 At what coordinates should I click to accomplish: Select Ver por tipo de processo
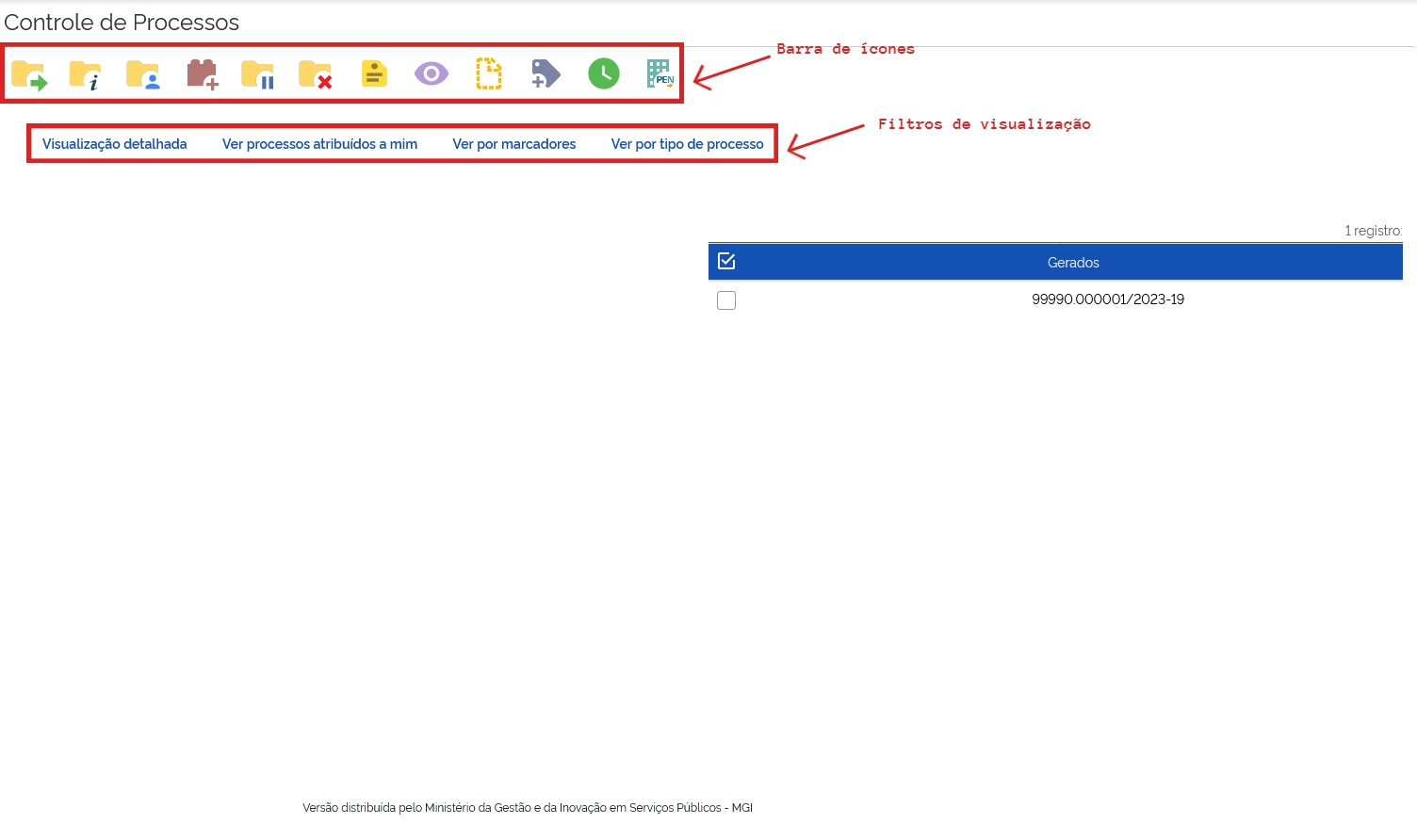click(688, 144)
